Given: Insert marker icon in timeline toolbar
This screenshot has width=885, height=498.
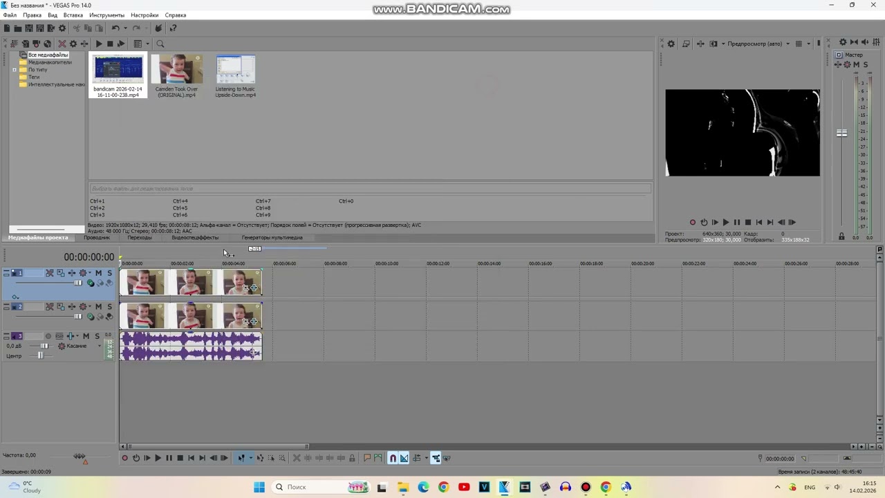Looking at the screenshot, I should click(367, 458).
